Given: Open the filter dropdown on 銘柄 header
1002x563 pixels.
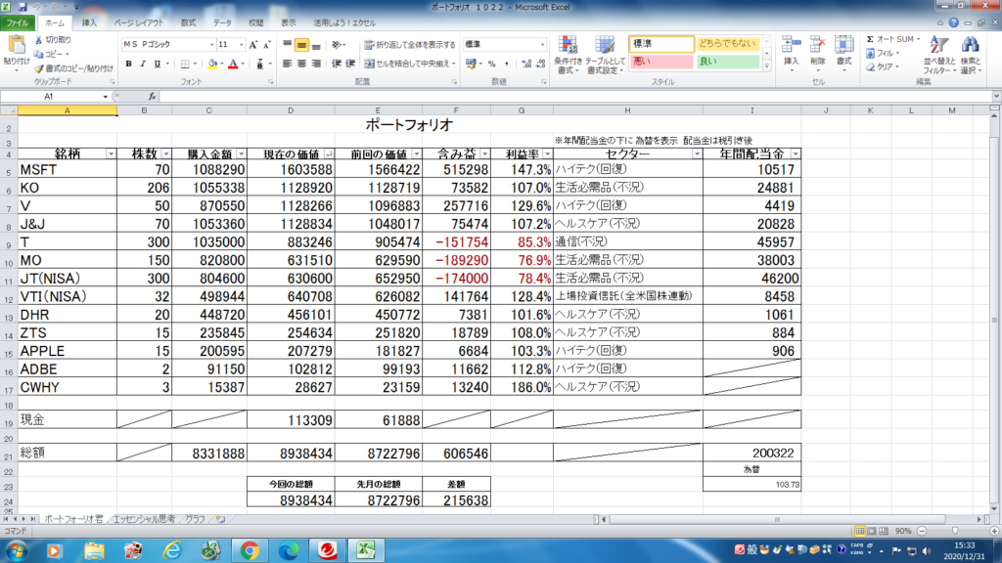Looking at the screenshot, I should [111, 154].
